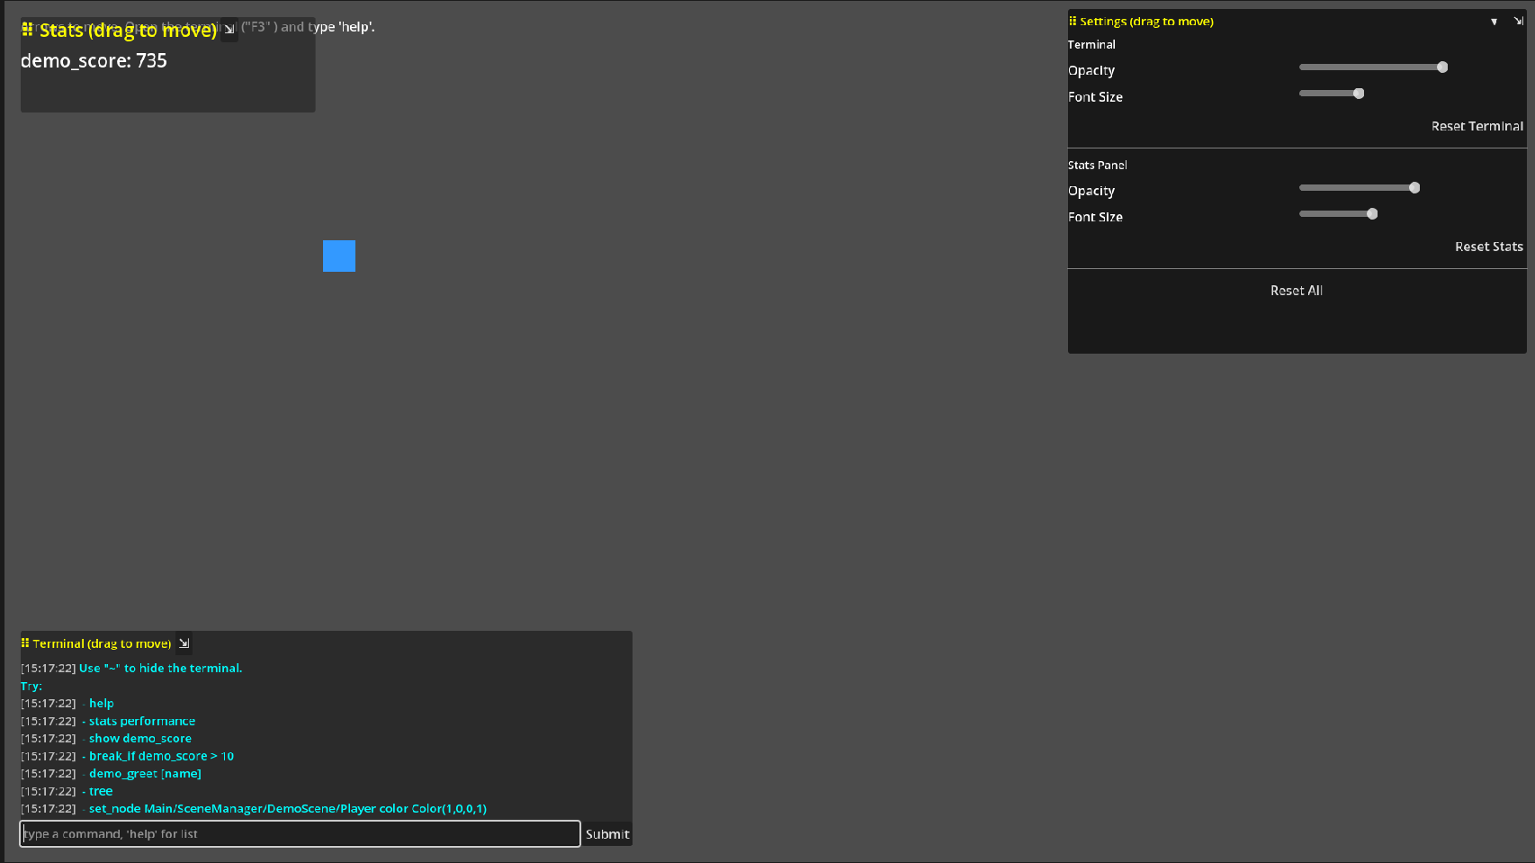This screenshot has width=1535, height=863.
Task: Click Reset Terminal
Action: coord(1477,126)
